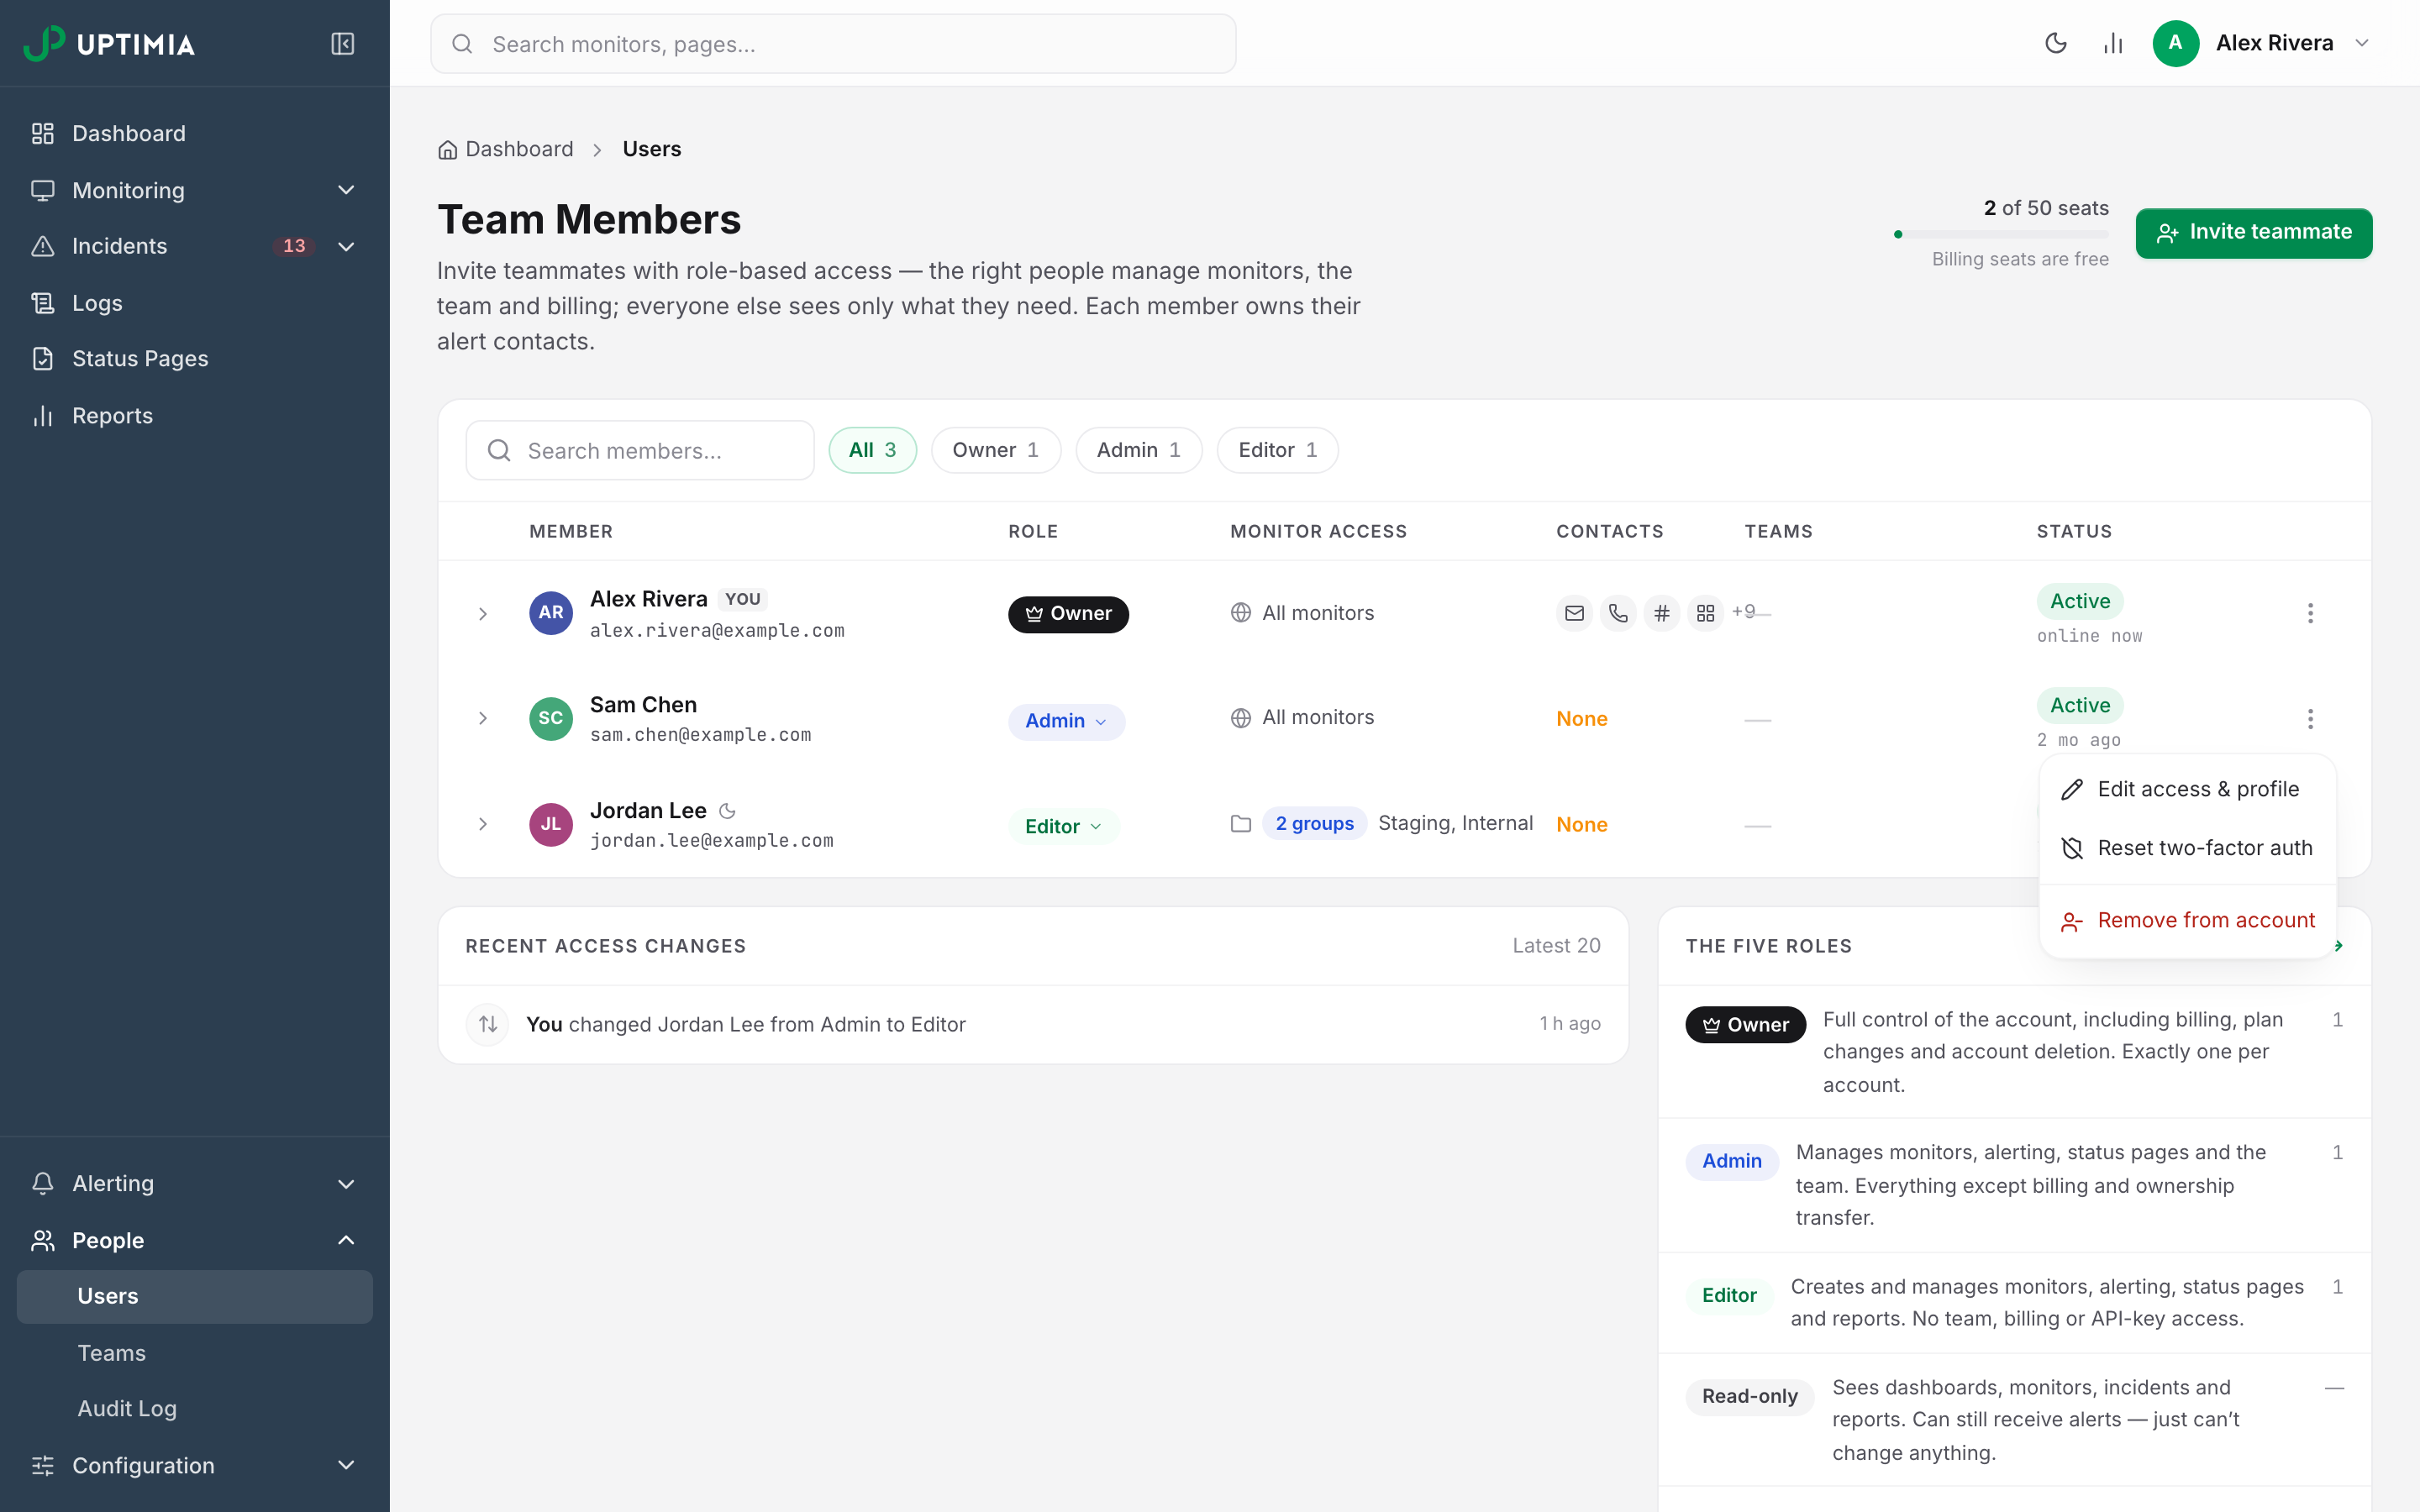Click the role-change swap icon in Recent Access Changes
This screenshot has width=2420, height=1512.
click(x=488, y=1024)
